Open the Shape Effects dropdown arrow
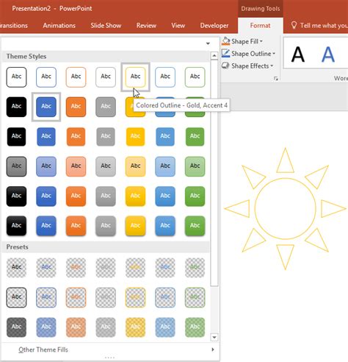 tap(272, 66)
